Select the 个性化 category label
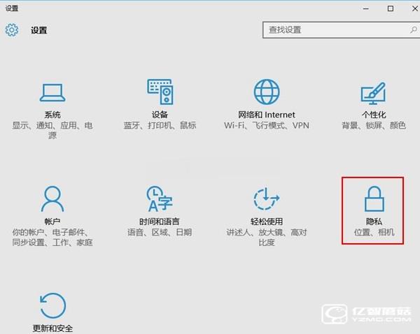420x334 pixels. click(374, 115)
